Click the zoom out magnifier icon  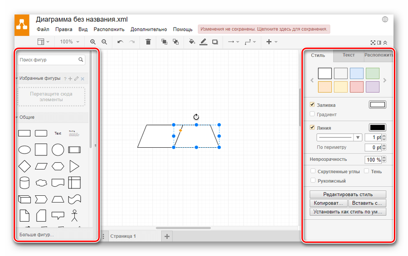[x=104, y=42]
